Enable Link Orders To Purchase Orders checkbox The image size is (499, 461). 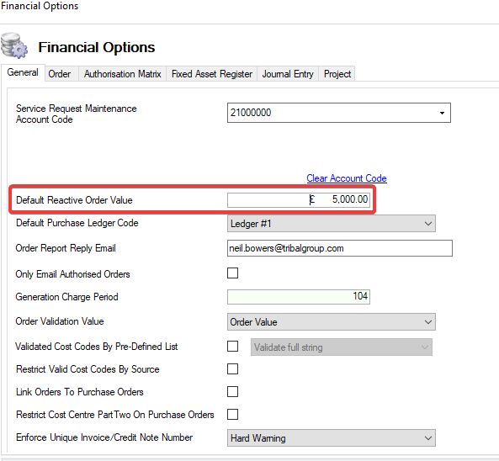pos(232,392)
